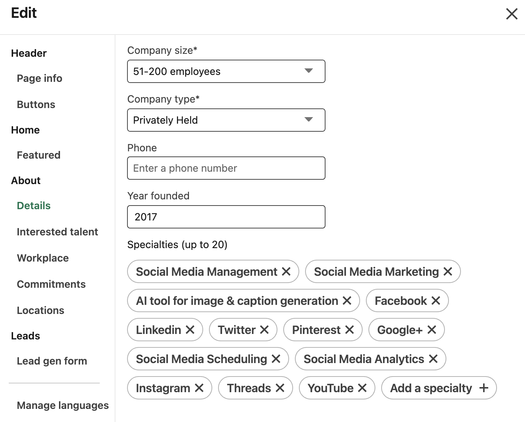525x422 pixels.
Task: Click the Social Media Analytics tag text
Action: tap(364, 359)
